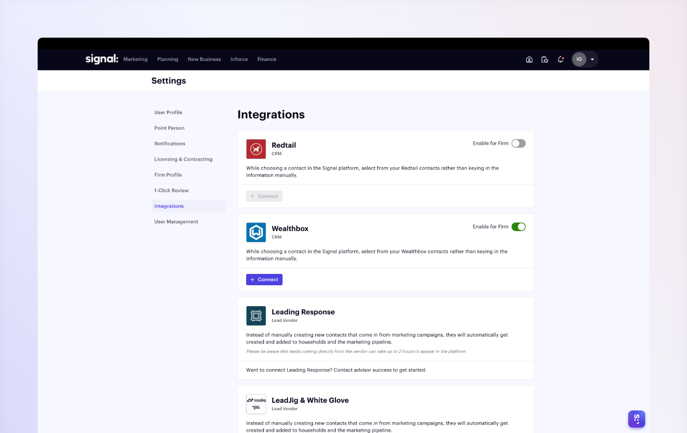Screen dimensions: 687x433
Task: Enable the Redtail firm toggle
Action: [x=518, y=144]
